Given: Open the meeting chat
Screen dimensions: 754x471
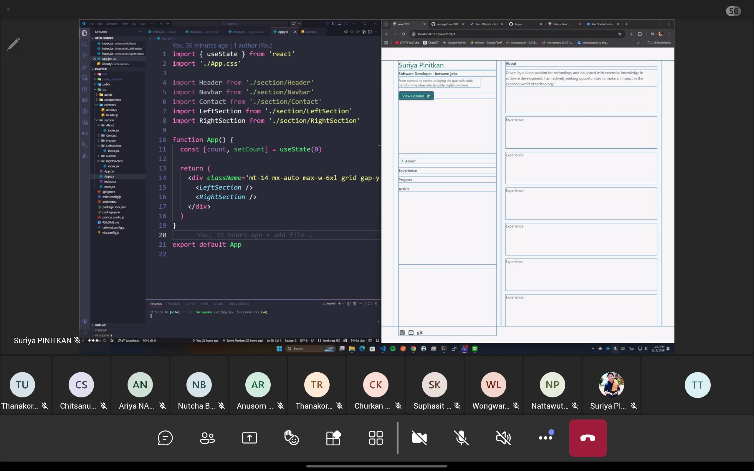Looking at the screenshot, I should 165,438.
